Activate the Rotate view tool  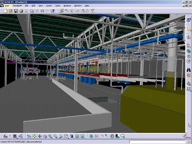(x=45, y=136)
